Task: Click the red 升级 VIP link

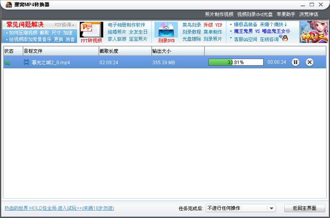Action: pos(213,25)
